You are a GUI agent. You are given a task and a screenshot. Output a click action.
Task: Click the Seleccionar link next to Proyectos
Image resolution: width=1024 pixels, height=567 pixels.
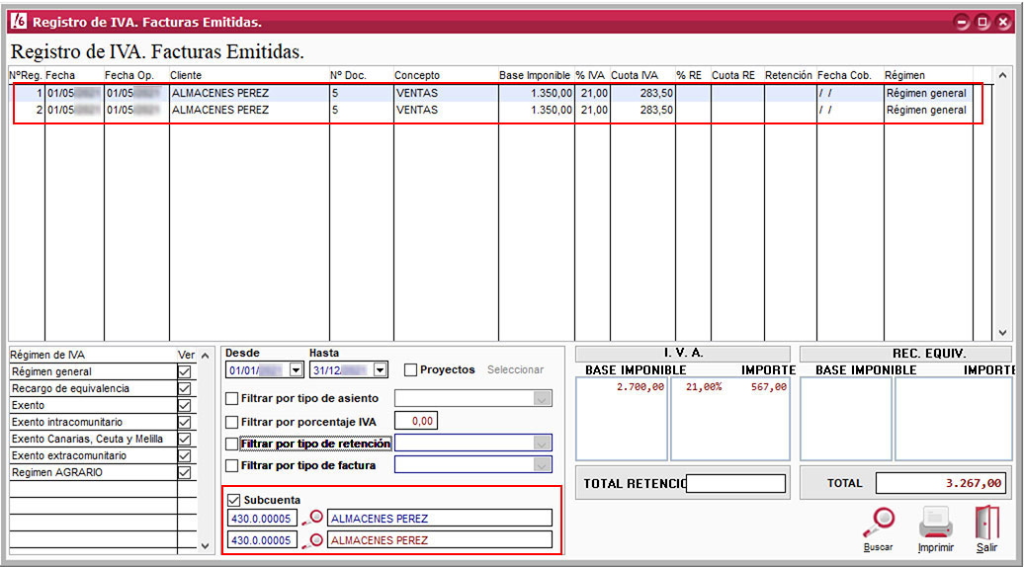(x=515, y=370)
